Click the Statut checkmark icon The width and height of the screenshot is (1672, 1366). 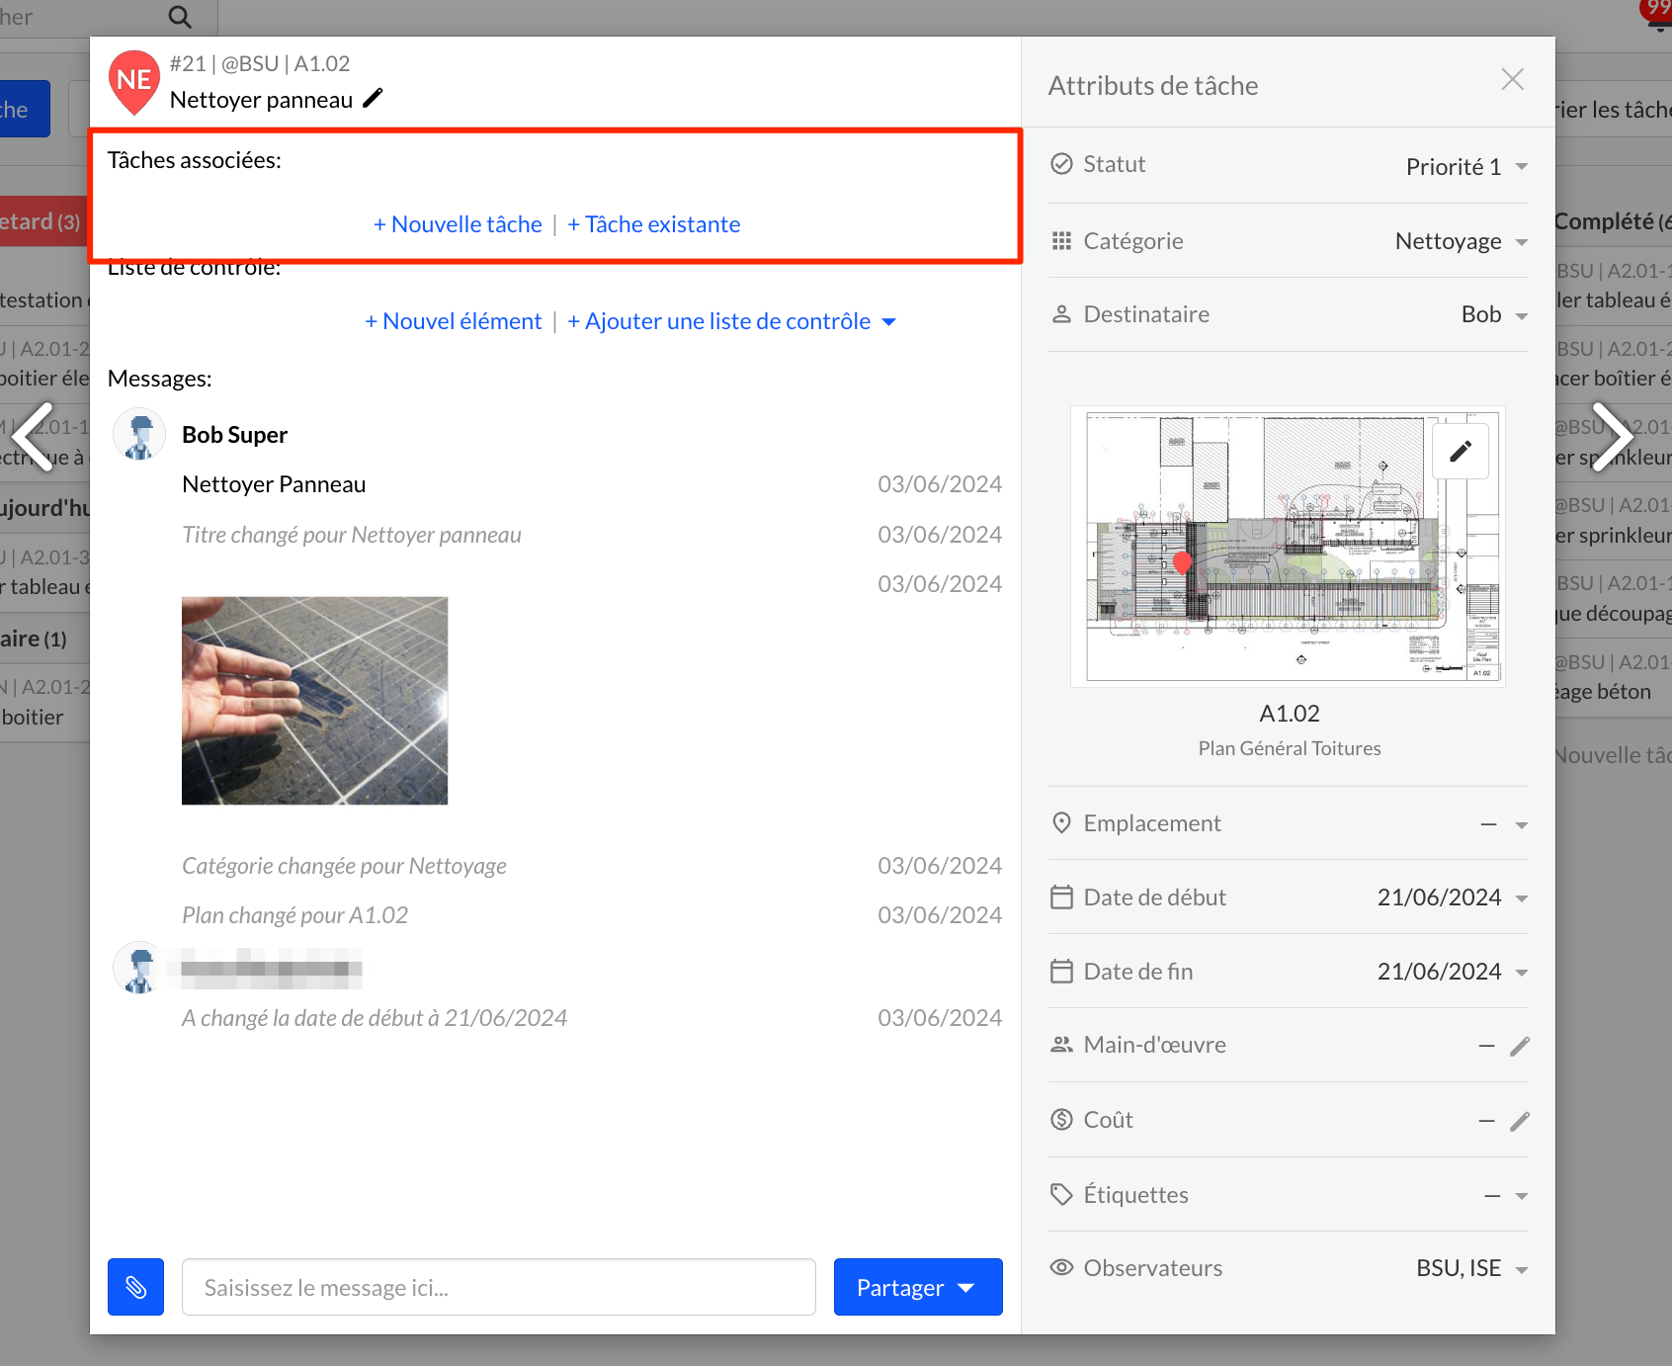pyautogui.click(x=1061, y=164)
